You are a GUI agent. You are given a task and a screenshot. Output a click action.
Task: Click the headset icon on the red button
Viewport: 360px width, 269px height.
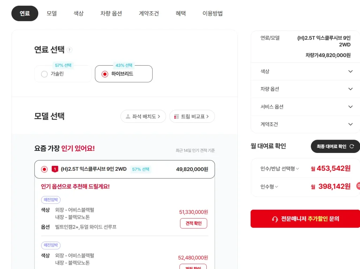[x=275, y=219]
